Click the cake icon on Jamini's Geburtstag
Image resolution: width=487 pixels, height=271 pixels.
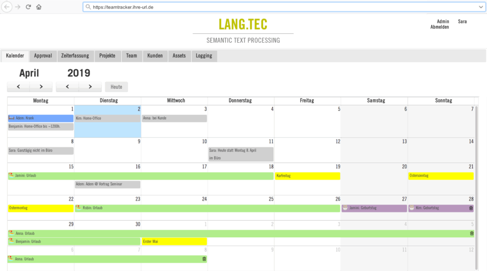345,208
